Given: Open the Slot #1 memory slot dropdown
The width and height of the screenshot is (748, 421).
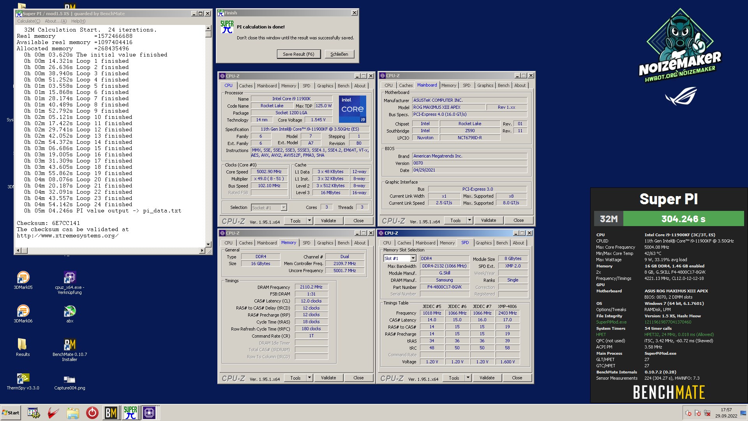Looking at the screenshot, I should tap(413, 258).
